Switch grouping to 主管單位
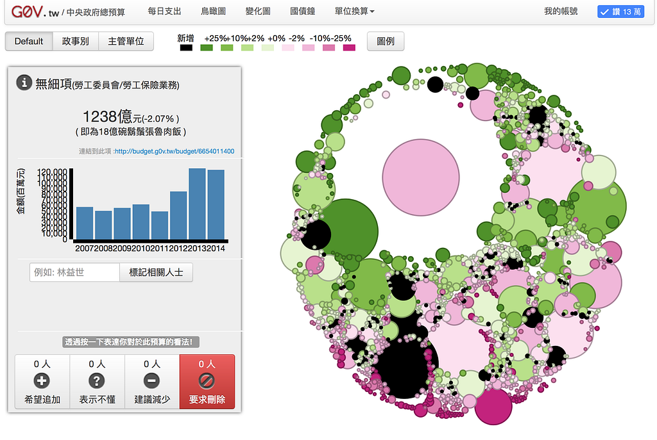The image size is (657, 440). point(126,42)
